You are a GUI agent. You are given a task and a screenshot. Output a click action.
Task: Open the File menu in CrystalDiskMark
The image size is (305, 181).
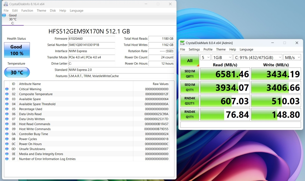[183, 49]
